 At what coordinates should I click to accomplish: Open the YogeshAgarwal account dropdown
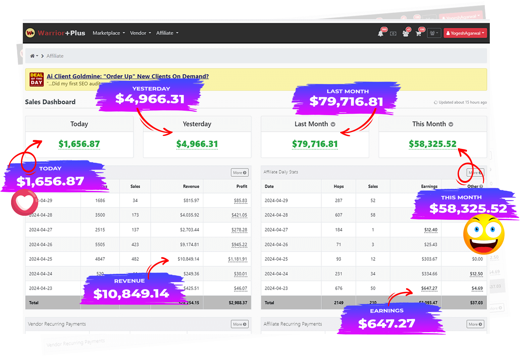pyautogui.click(x=465, y=33)
